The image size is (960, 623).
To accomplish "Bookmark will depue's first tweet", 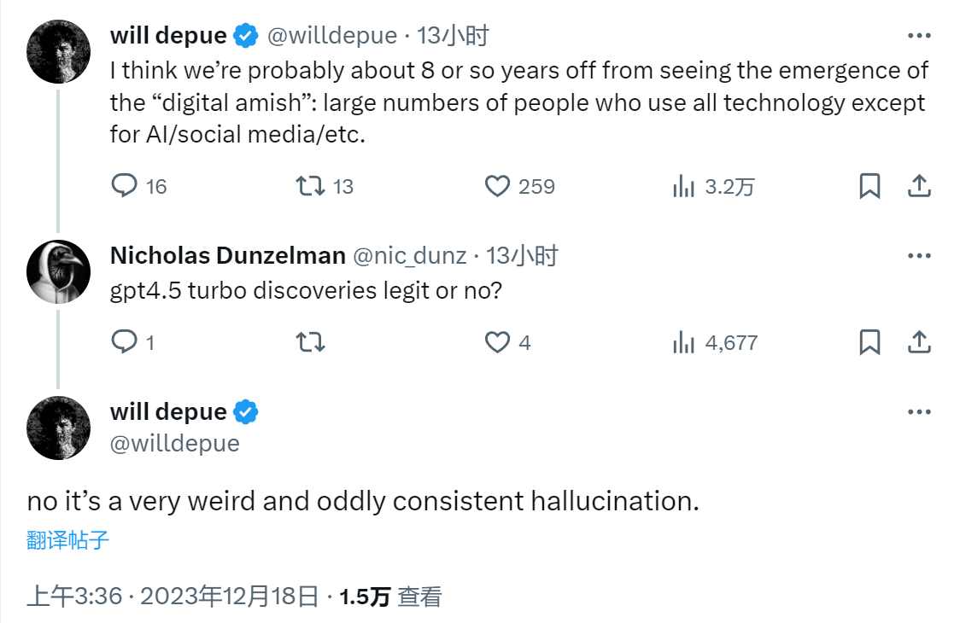I will 869,186.
